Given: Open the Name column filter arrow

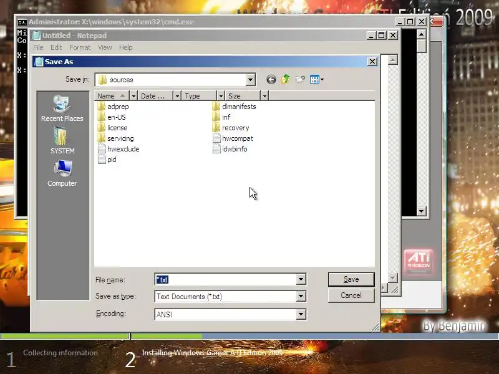Looking at the screenshot, I should pos(133,96).
